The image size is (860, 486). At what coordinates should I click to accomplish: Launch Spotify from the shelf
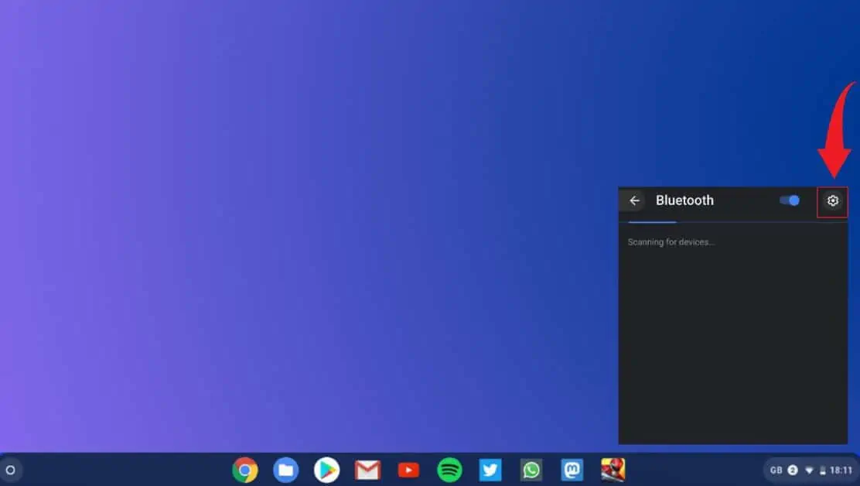(x=449, y=470)
